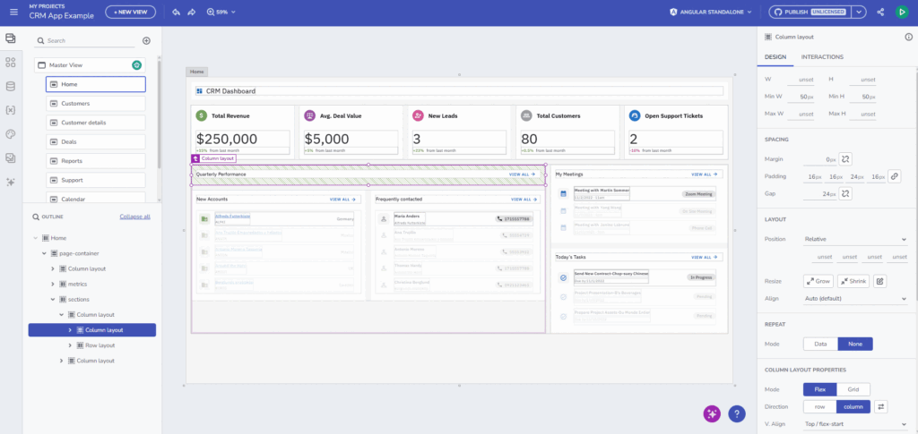Open the Position Relative dropdown
918x434 pixels.
(854, 239)
